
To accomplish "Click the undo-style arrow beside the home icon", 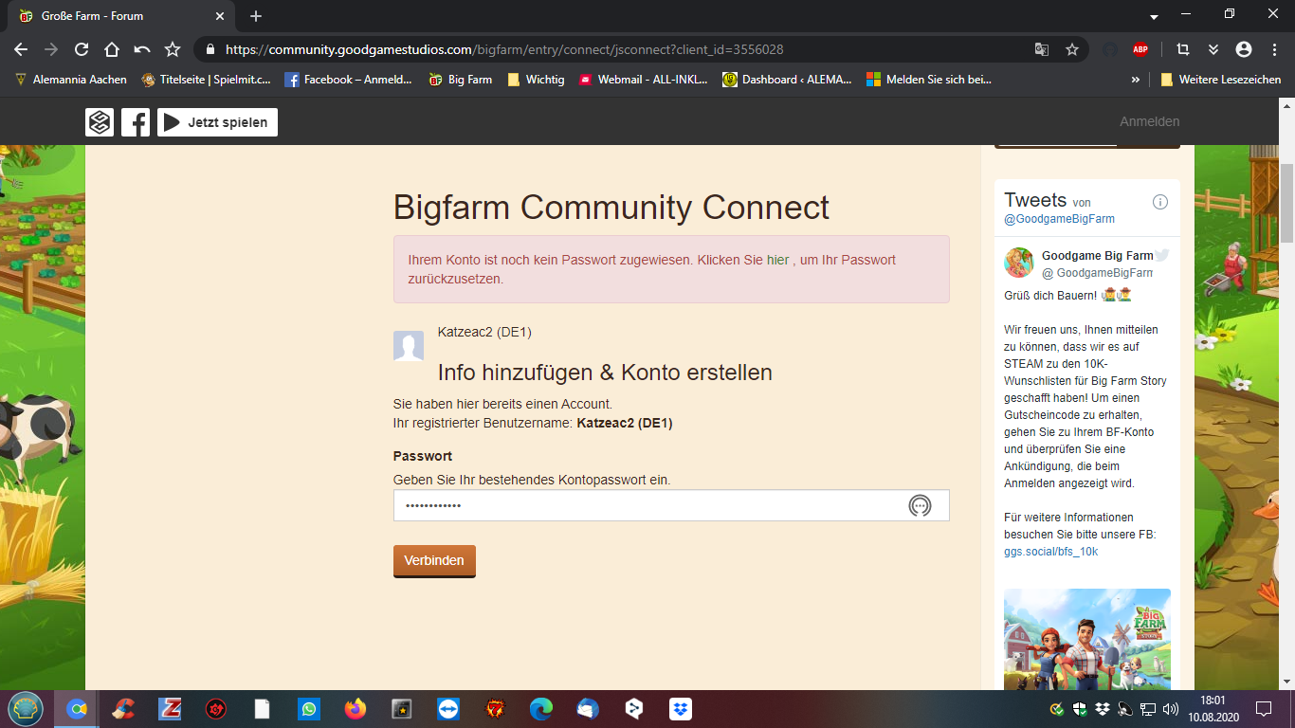I will coord(142,49).
